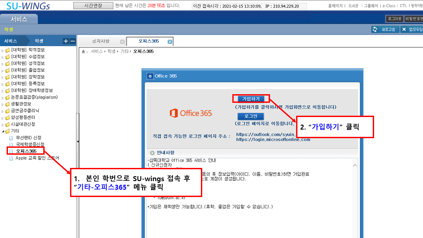Open the 도서관 link

click(x=353, y=6)
